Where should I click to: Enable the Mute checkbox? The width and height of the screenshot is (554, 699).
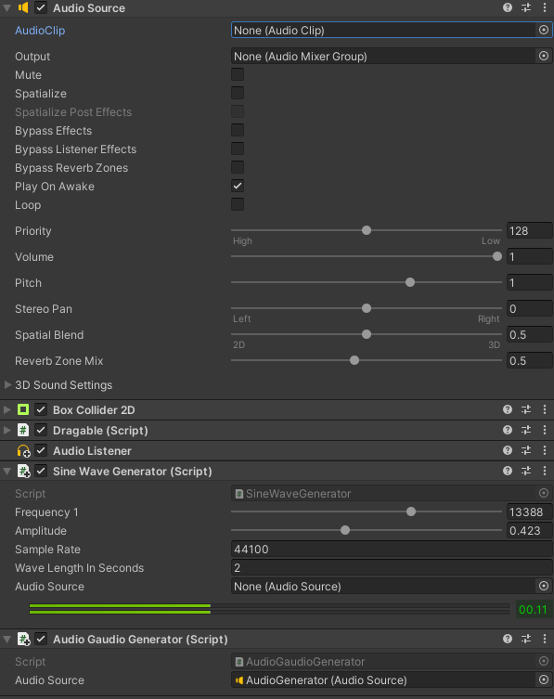[x=238, y=74]
